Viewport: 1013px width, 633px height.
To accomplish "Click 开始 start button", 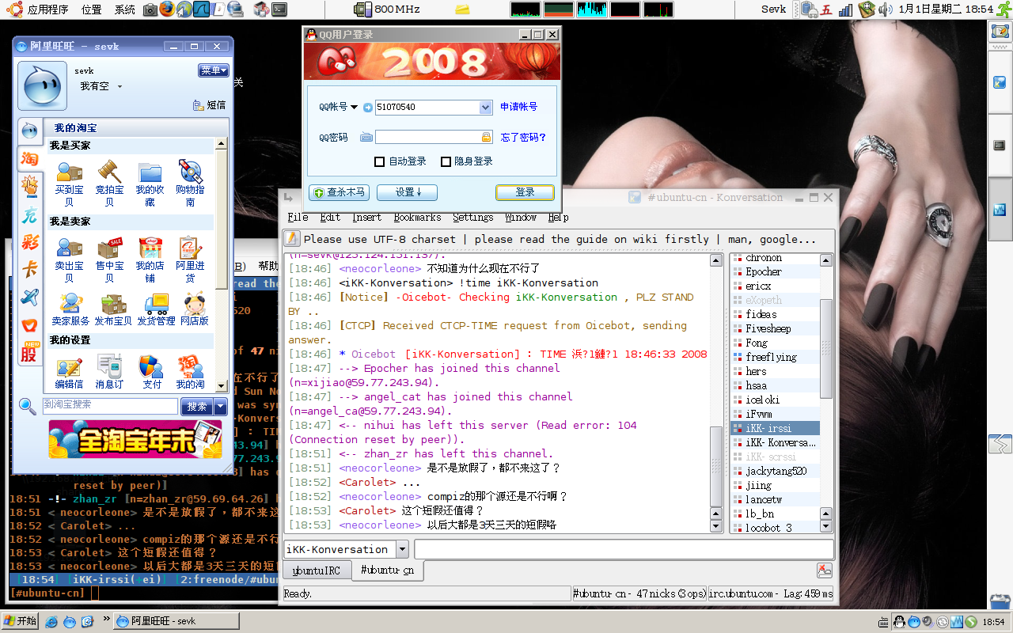I will click(21, 621).
